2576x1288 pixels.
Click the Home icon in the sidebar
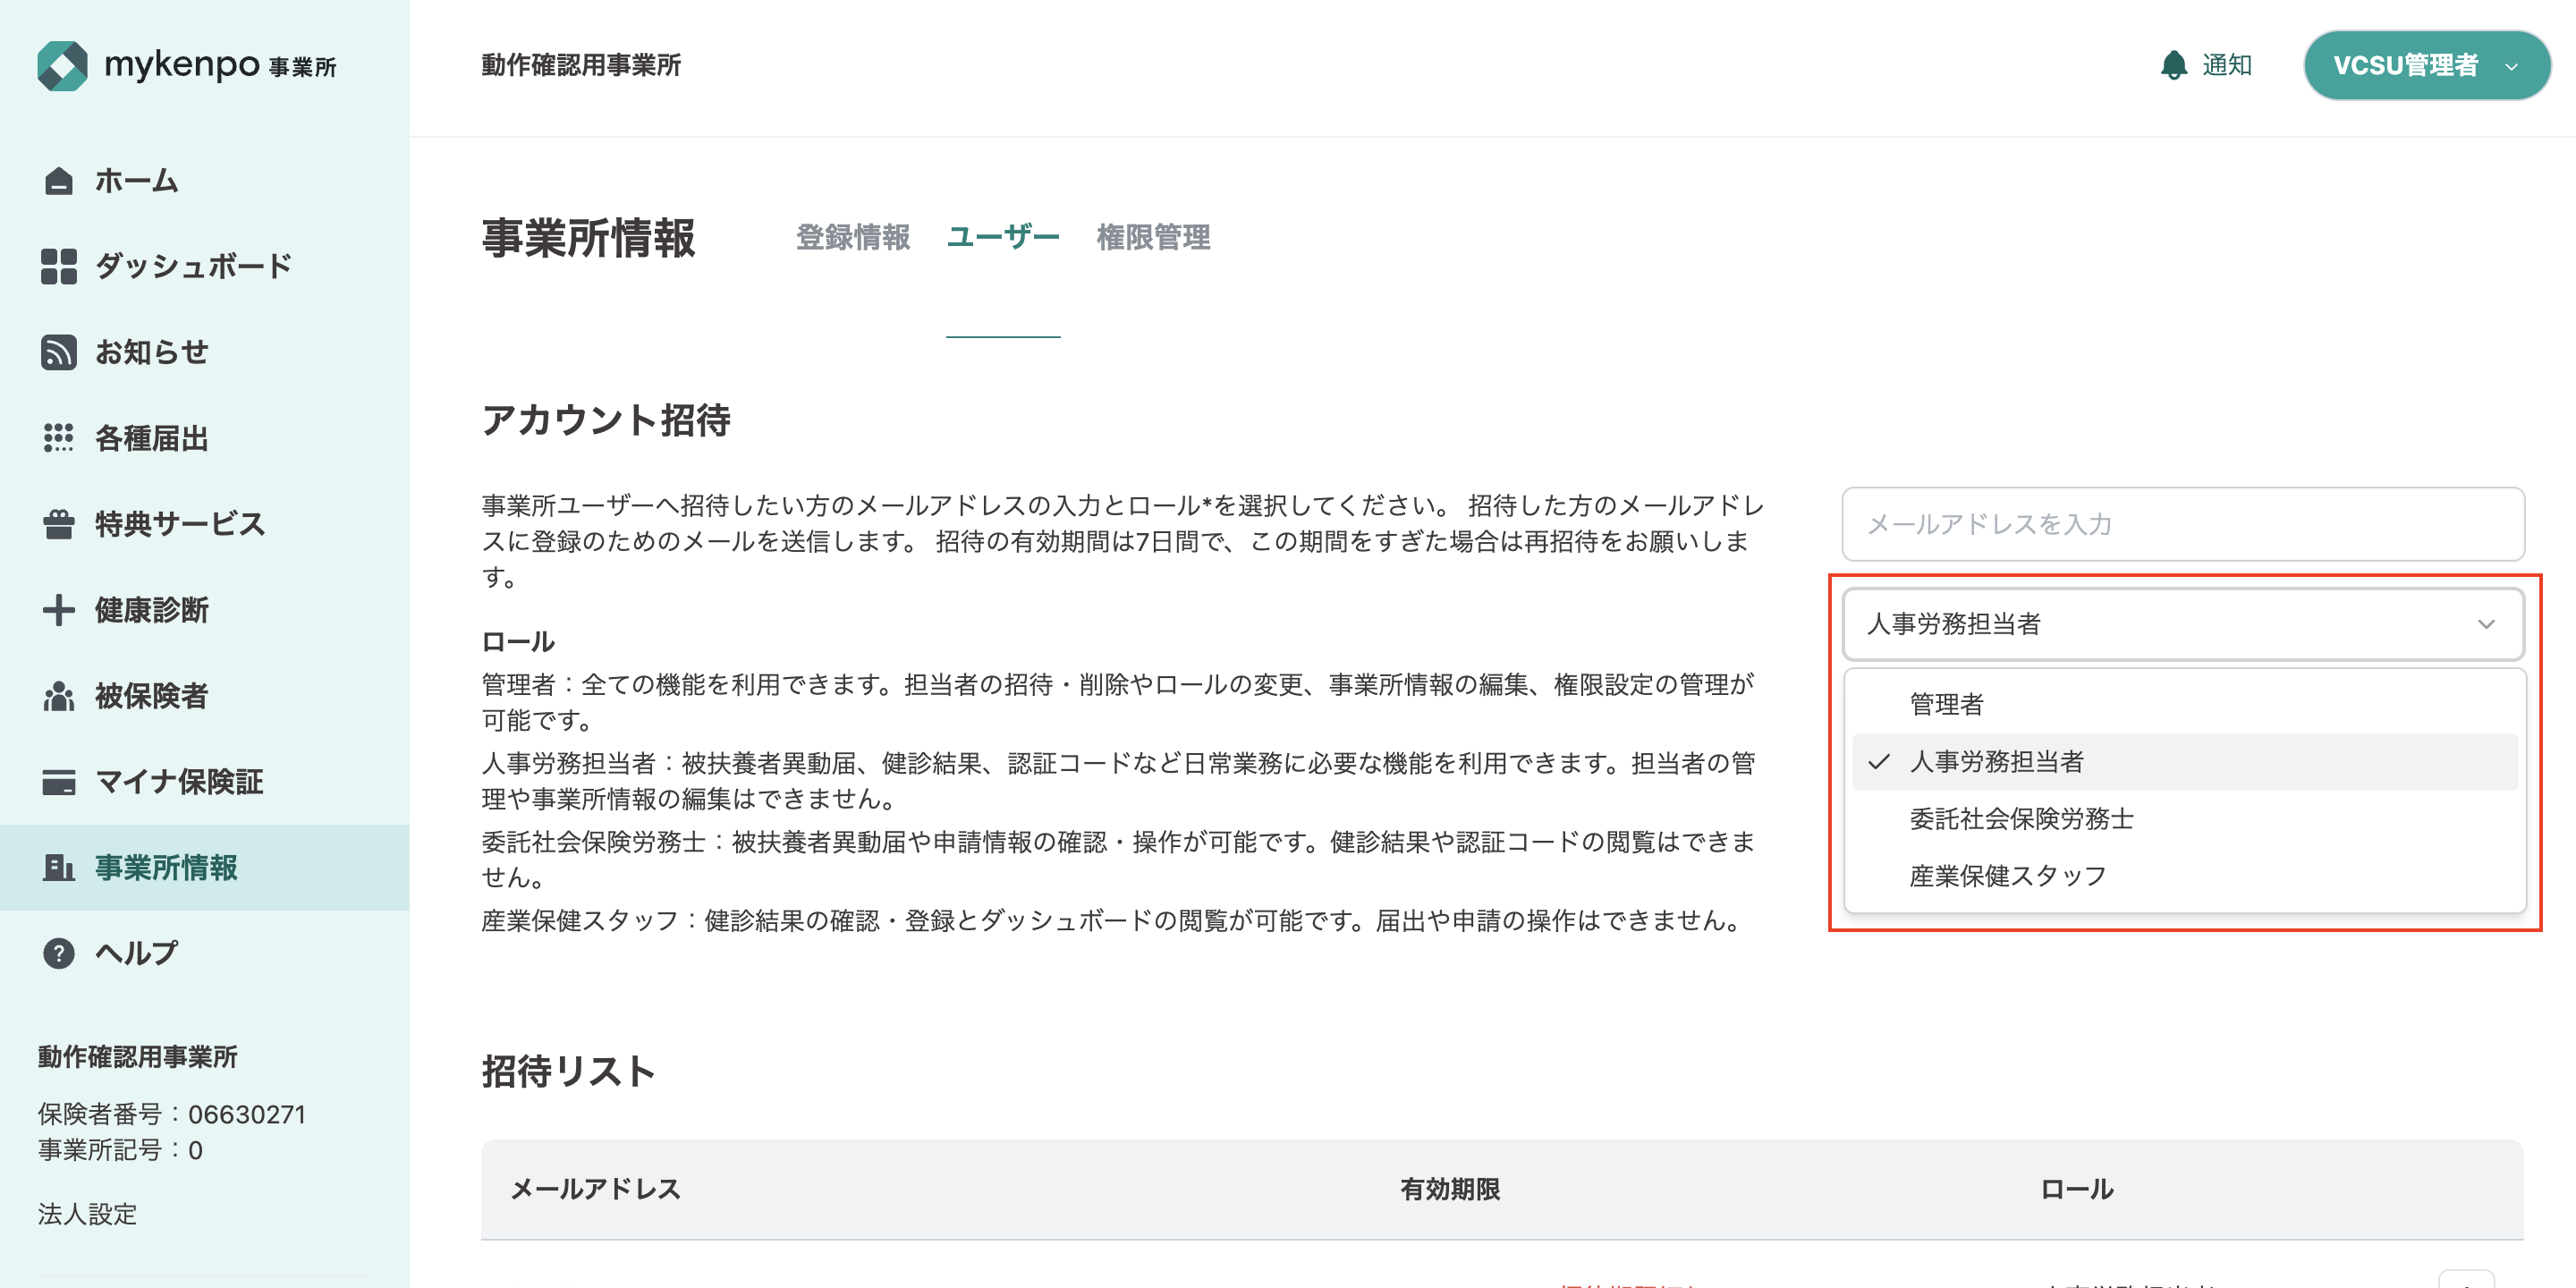click(58, 181)
